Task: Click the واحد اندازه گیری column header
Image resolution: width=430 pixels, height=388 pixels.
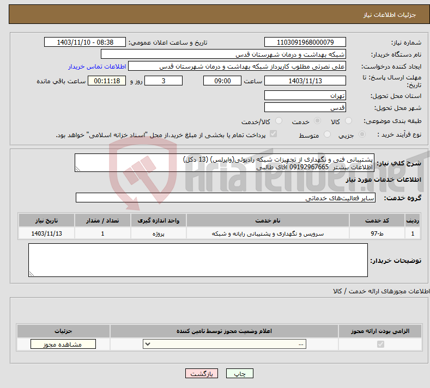Action: coord(158,220)
